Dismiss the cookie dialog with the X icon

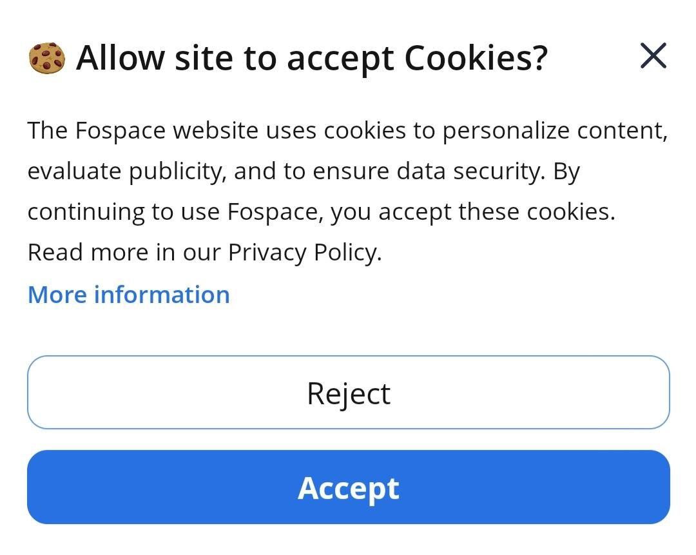tap(653, 55)
